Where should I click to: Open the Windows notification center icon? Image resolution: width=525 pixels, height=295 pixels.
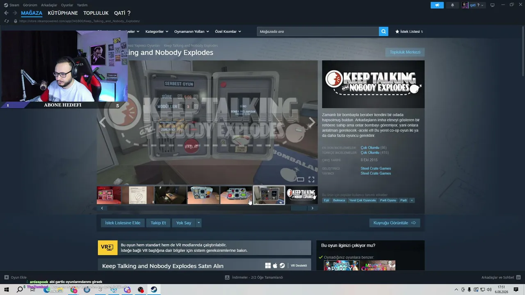[x=516, y=290]
